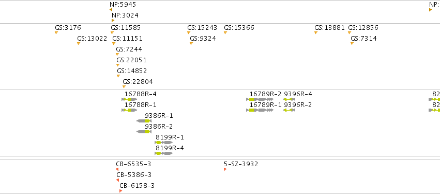This screenshot has height=194, width=440.
Task: Click the GS:22051 label
Action: [132, 60]
